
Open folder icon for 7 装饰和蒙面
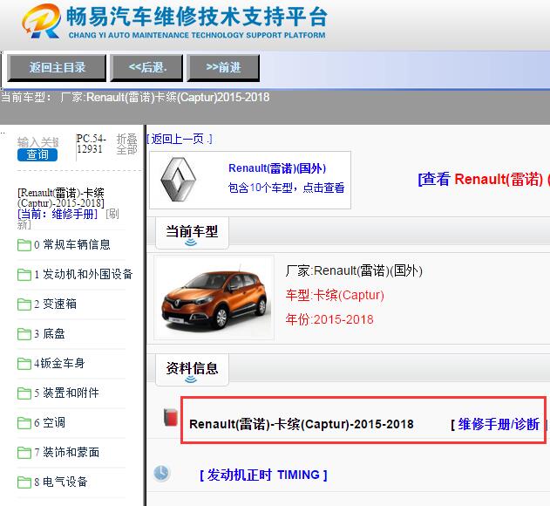24,452
